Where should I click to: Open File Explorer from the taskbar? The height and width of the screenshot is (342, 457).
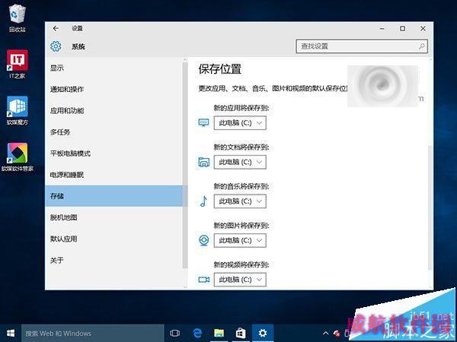pyautogui.click(x=219, y=334)
